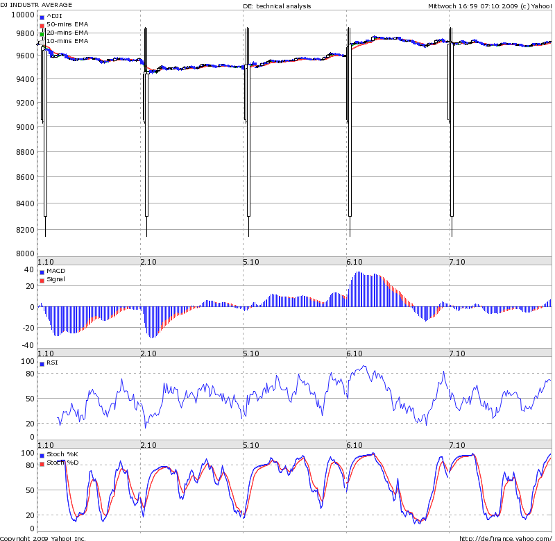Select the 10-mins EMA legend label
Viewport: 555px width, 541px height.
[67, 41]
